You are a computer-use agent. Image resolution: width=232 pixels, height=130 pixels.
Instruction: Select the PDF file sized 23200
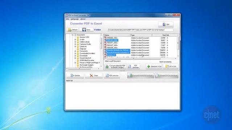[x=112, y=43]
